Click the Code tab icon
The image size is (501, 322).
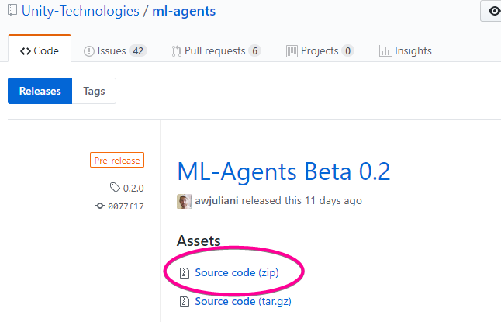25,51
